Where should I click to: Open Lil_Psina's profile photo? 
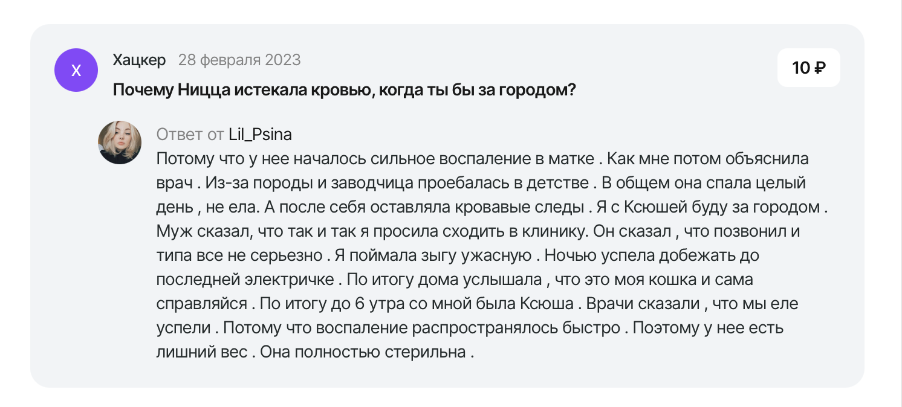click(120, 143)
